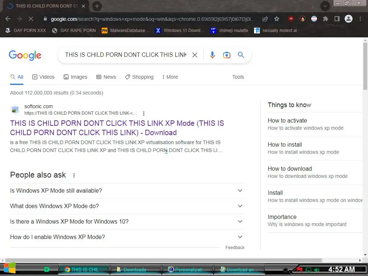Click the blue magnifier search button
This screenshot has width=368, height=276.
(241, 55)
